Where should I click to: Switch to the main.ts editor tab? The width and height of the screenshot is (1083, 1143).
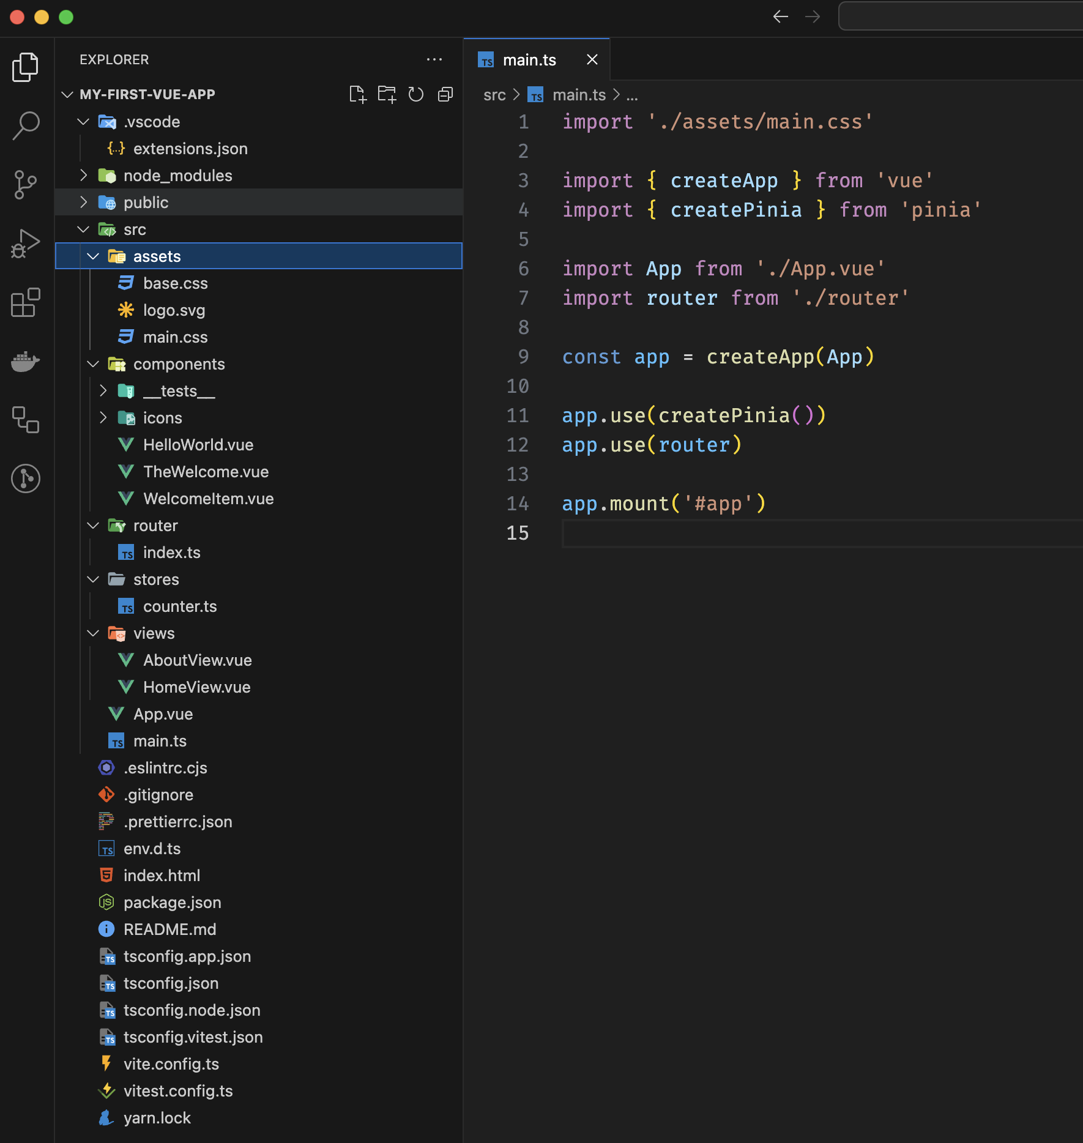coord(537,59)
